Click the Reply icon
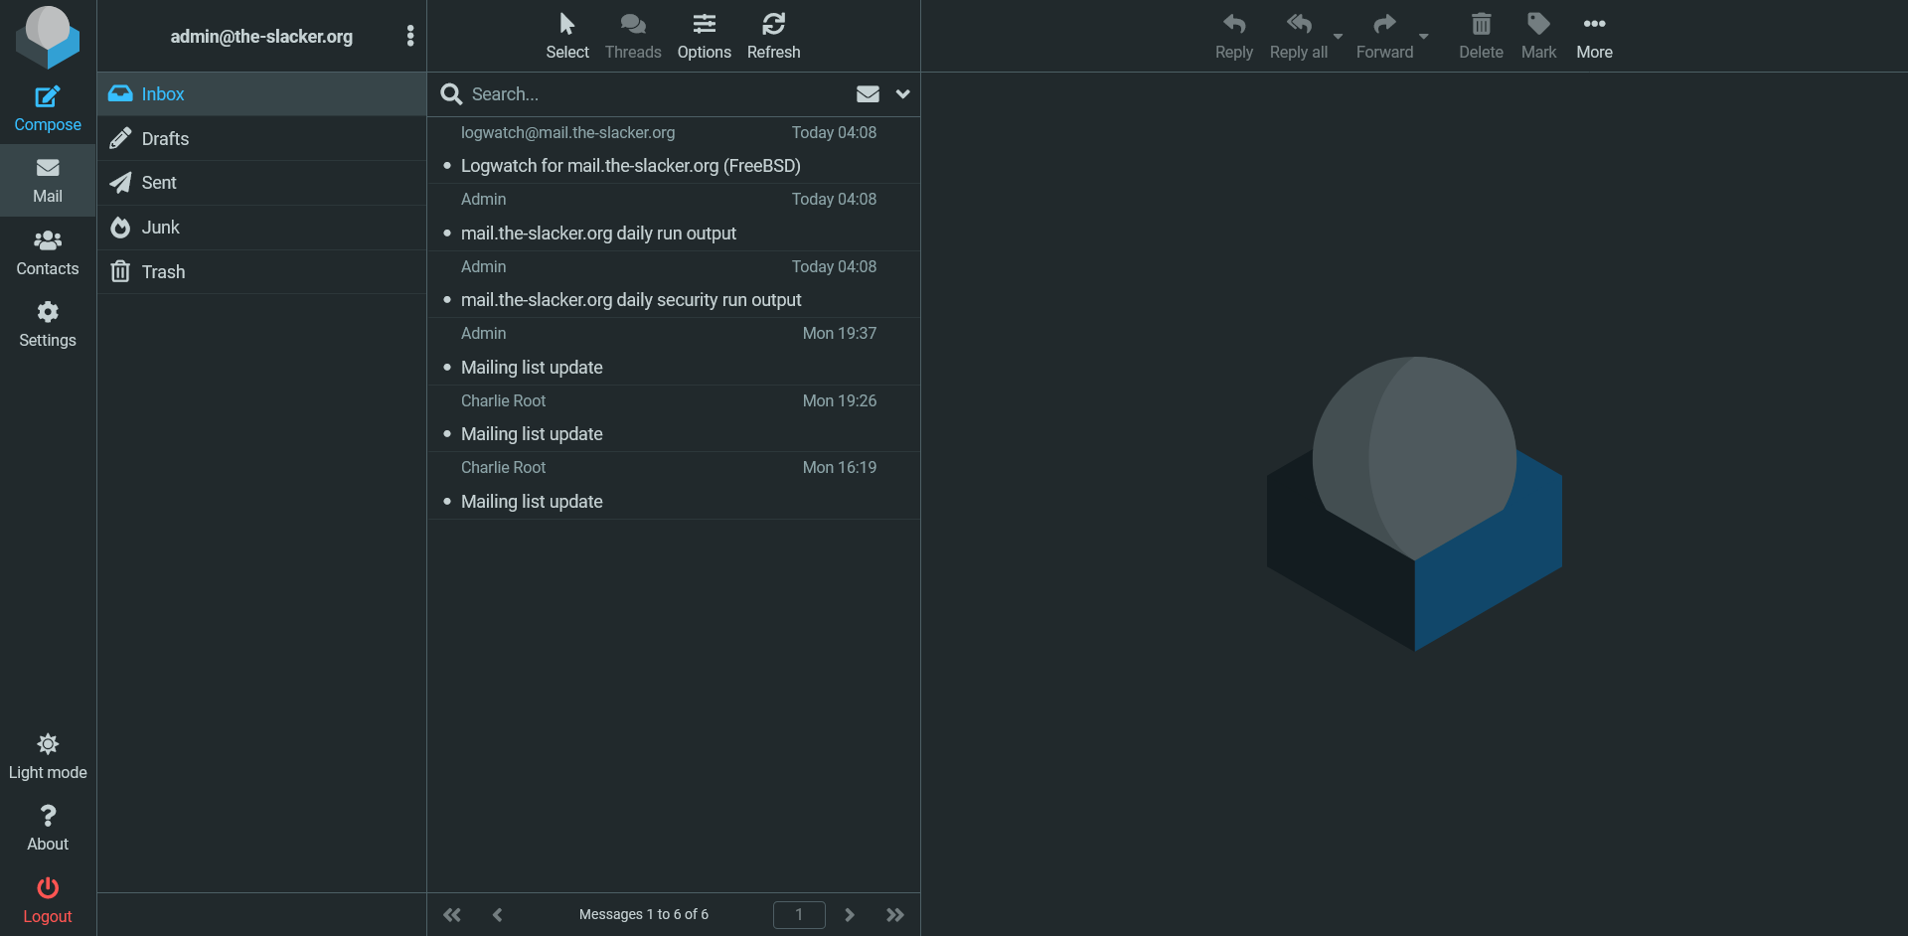The image size is (1908, 936). [x=1233, y=35]
